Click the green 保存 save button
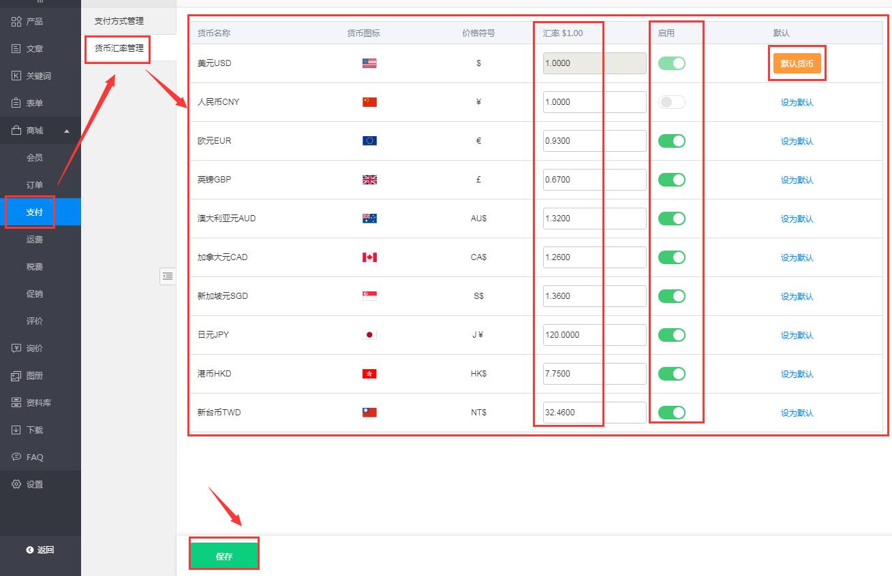 (x=224, y=556)
